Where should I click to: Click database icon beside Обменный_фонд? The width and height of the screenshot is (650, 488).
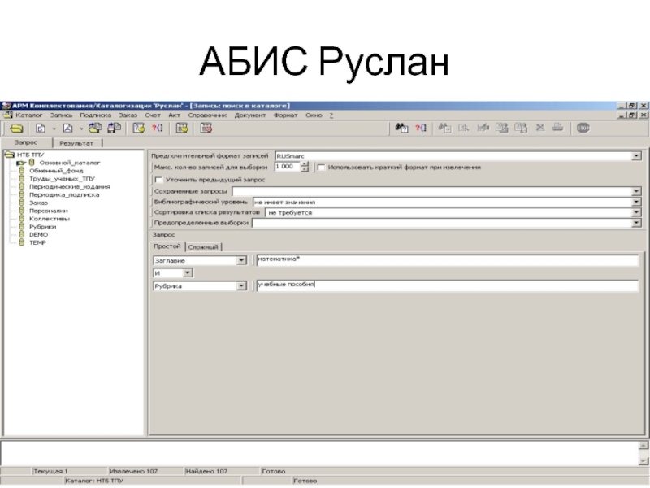[22, 171]
